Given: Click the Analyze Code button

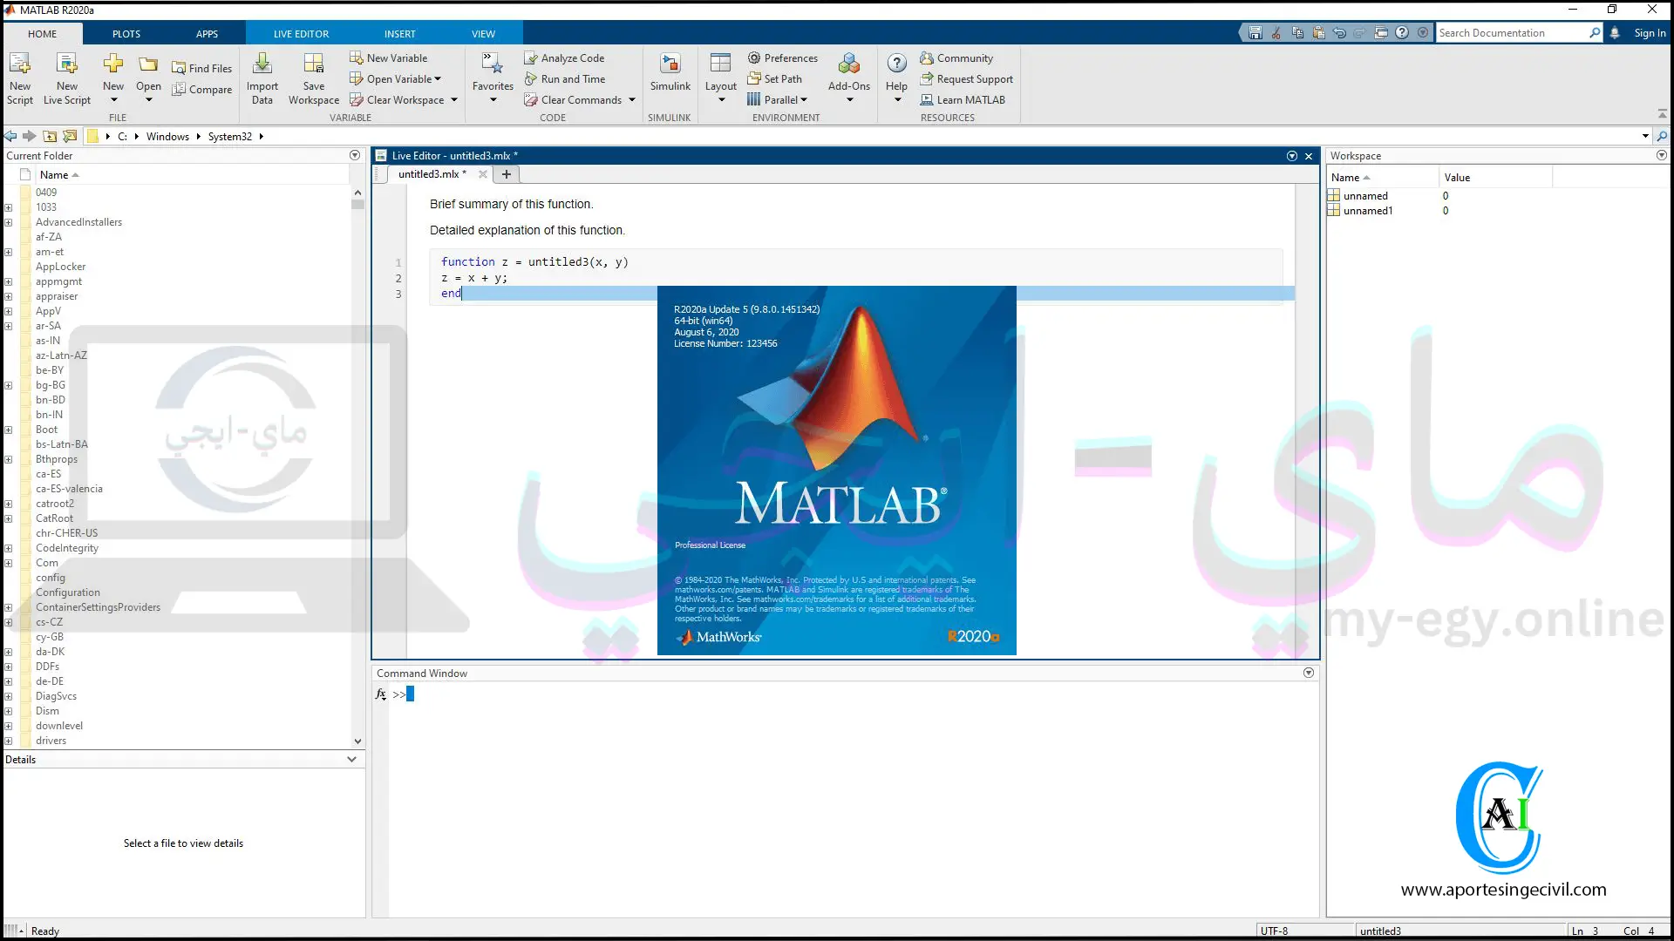Looking at the screenshot, I should [564, 58].
